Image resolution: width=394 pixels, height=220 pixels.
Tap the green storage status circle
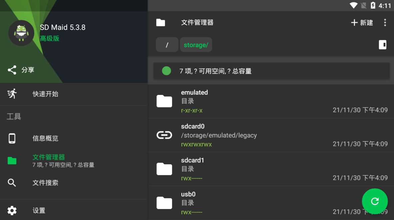(x=166, y=71)
